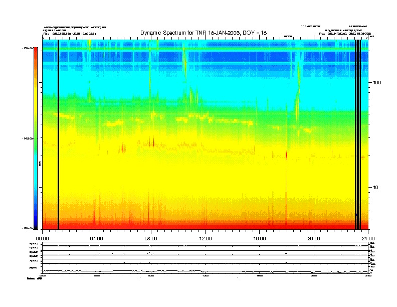This screenshot has width=397, height=307.
Task: Click the "12:00" time axis label
Action: [206, 239]
